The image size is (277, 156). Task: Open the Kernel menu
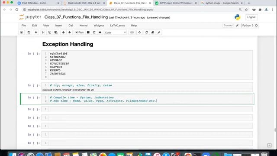click(x=84, y=26)
